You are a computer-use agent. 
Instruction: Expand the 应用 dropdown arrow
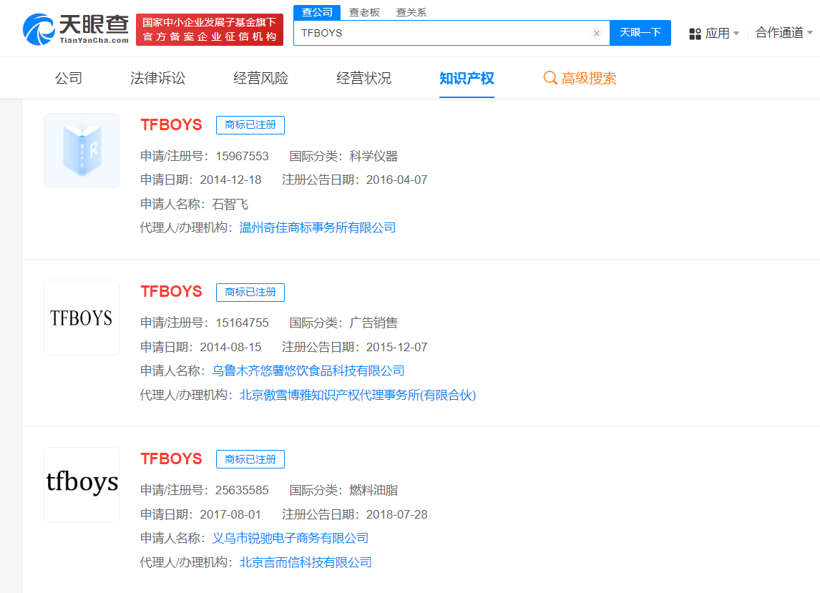736,34
